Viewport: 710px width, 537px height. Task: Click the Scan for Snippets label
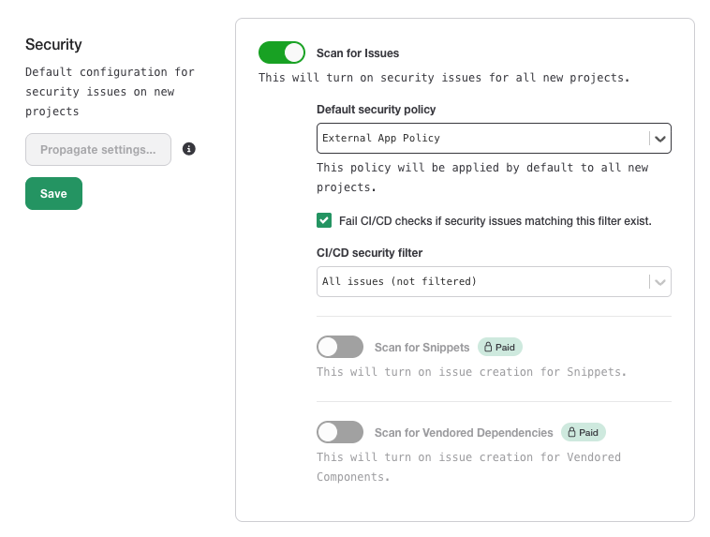[x=422, y=348]
